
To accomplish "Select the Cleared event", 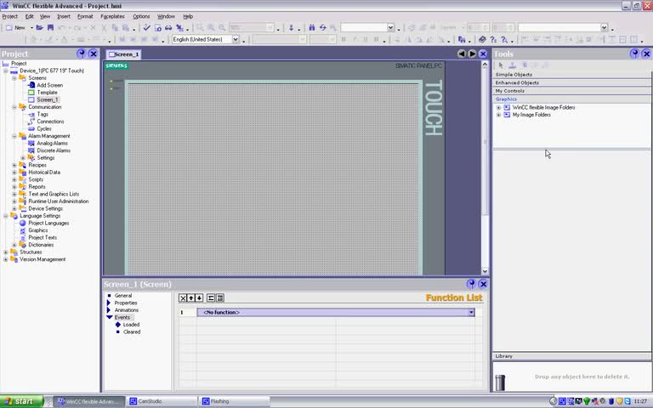I will (x=132, y=331).
